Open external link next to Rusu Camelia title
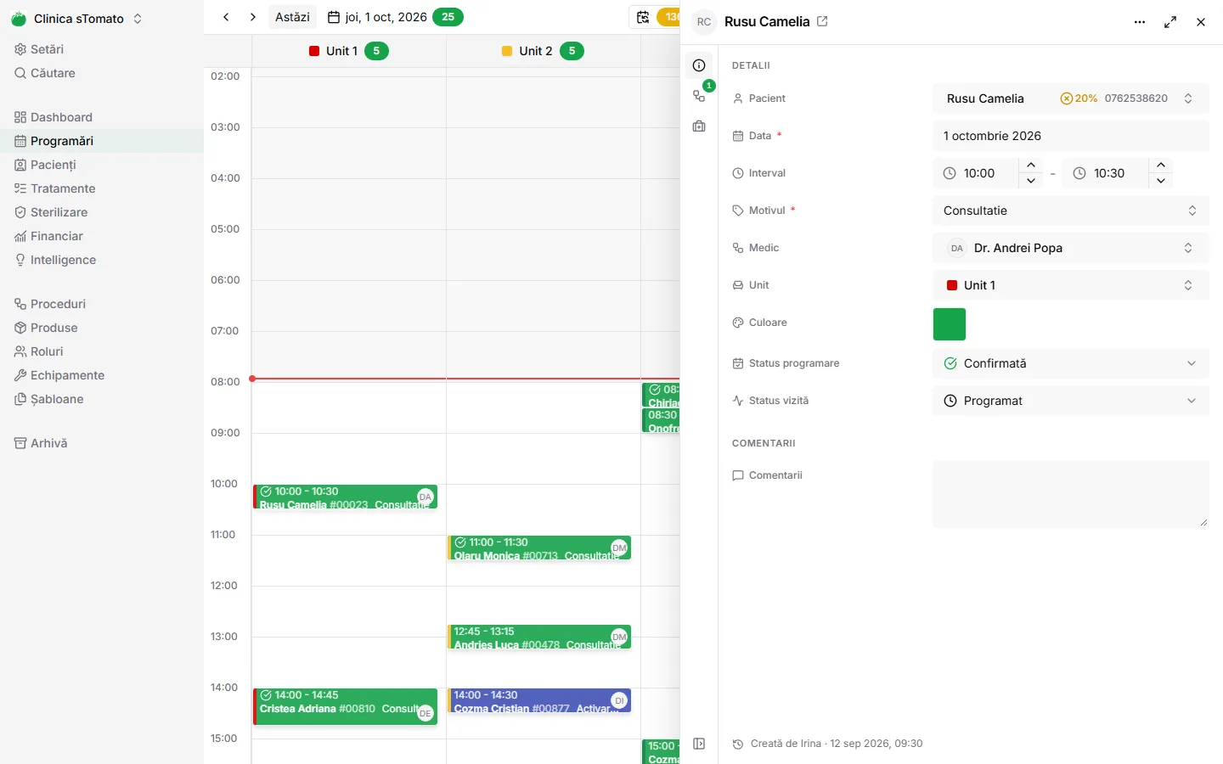The height and width of the screenshot is (764, 1223). coord(822,21)
